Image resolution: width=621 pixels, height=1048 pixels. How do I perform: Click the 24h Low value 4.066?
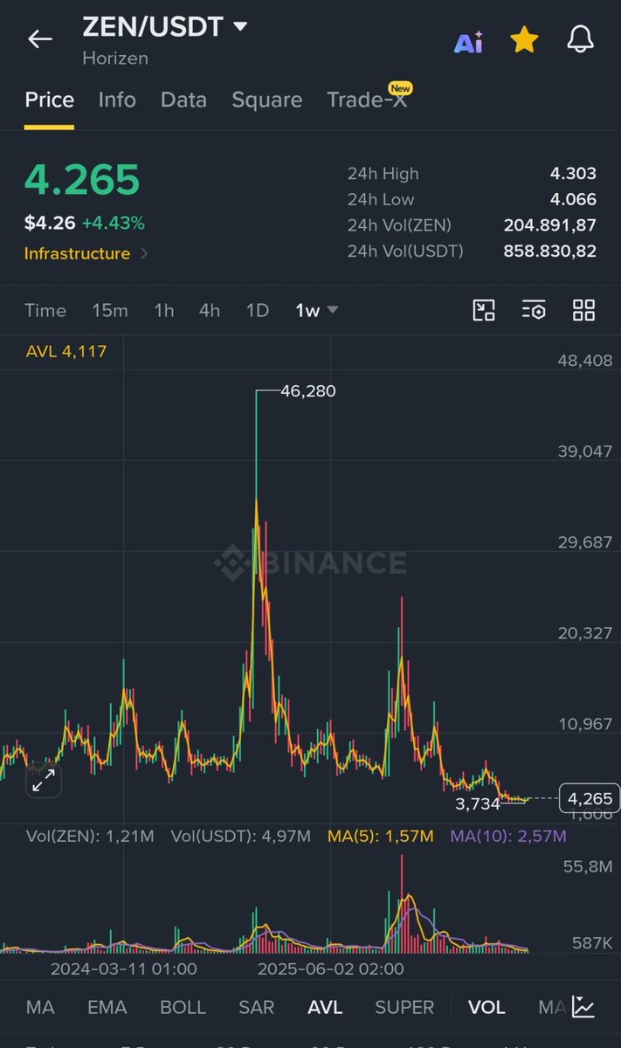point(573,200)
